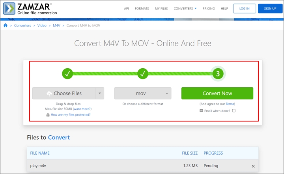Click the lock icon beside files protected
This screenshot has height=174, width=284.
[x=48, y=115]
